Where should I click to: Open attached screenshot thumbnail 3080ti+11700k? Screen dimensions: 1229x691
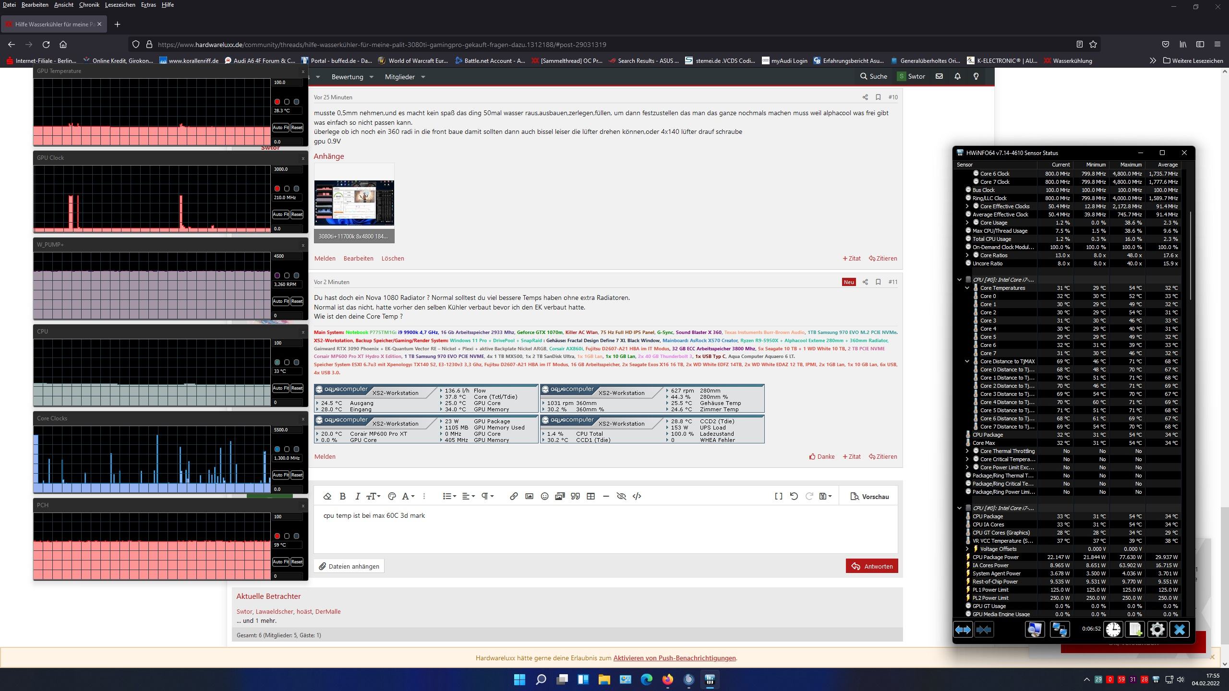[354, 203]
